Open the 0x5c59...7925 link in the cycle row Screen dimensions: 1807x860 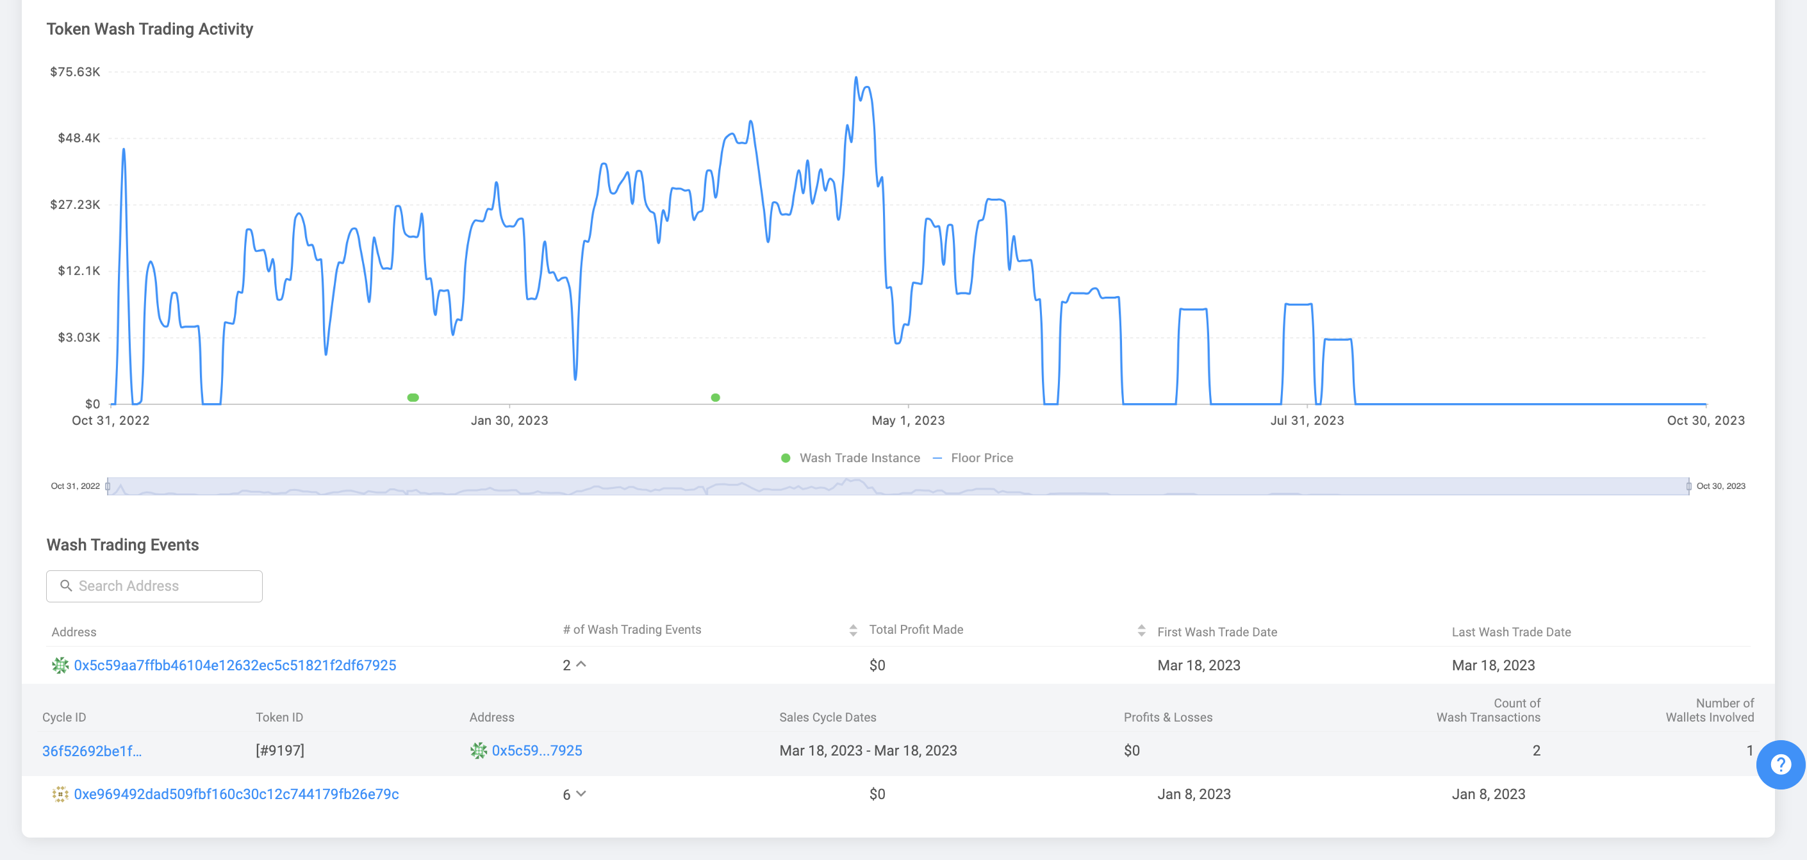pos(536,750)
